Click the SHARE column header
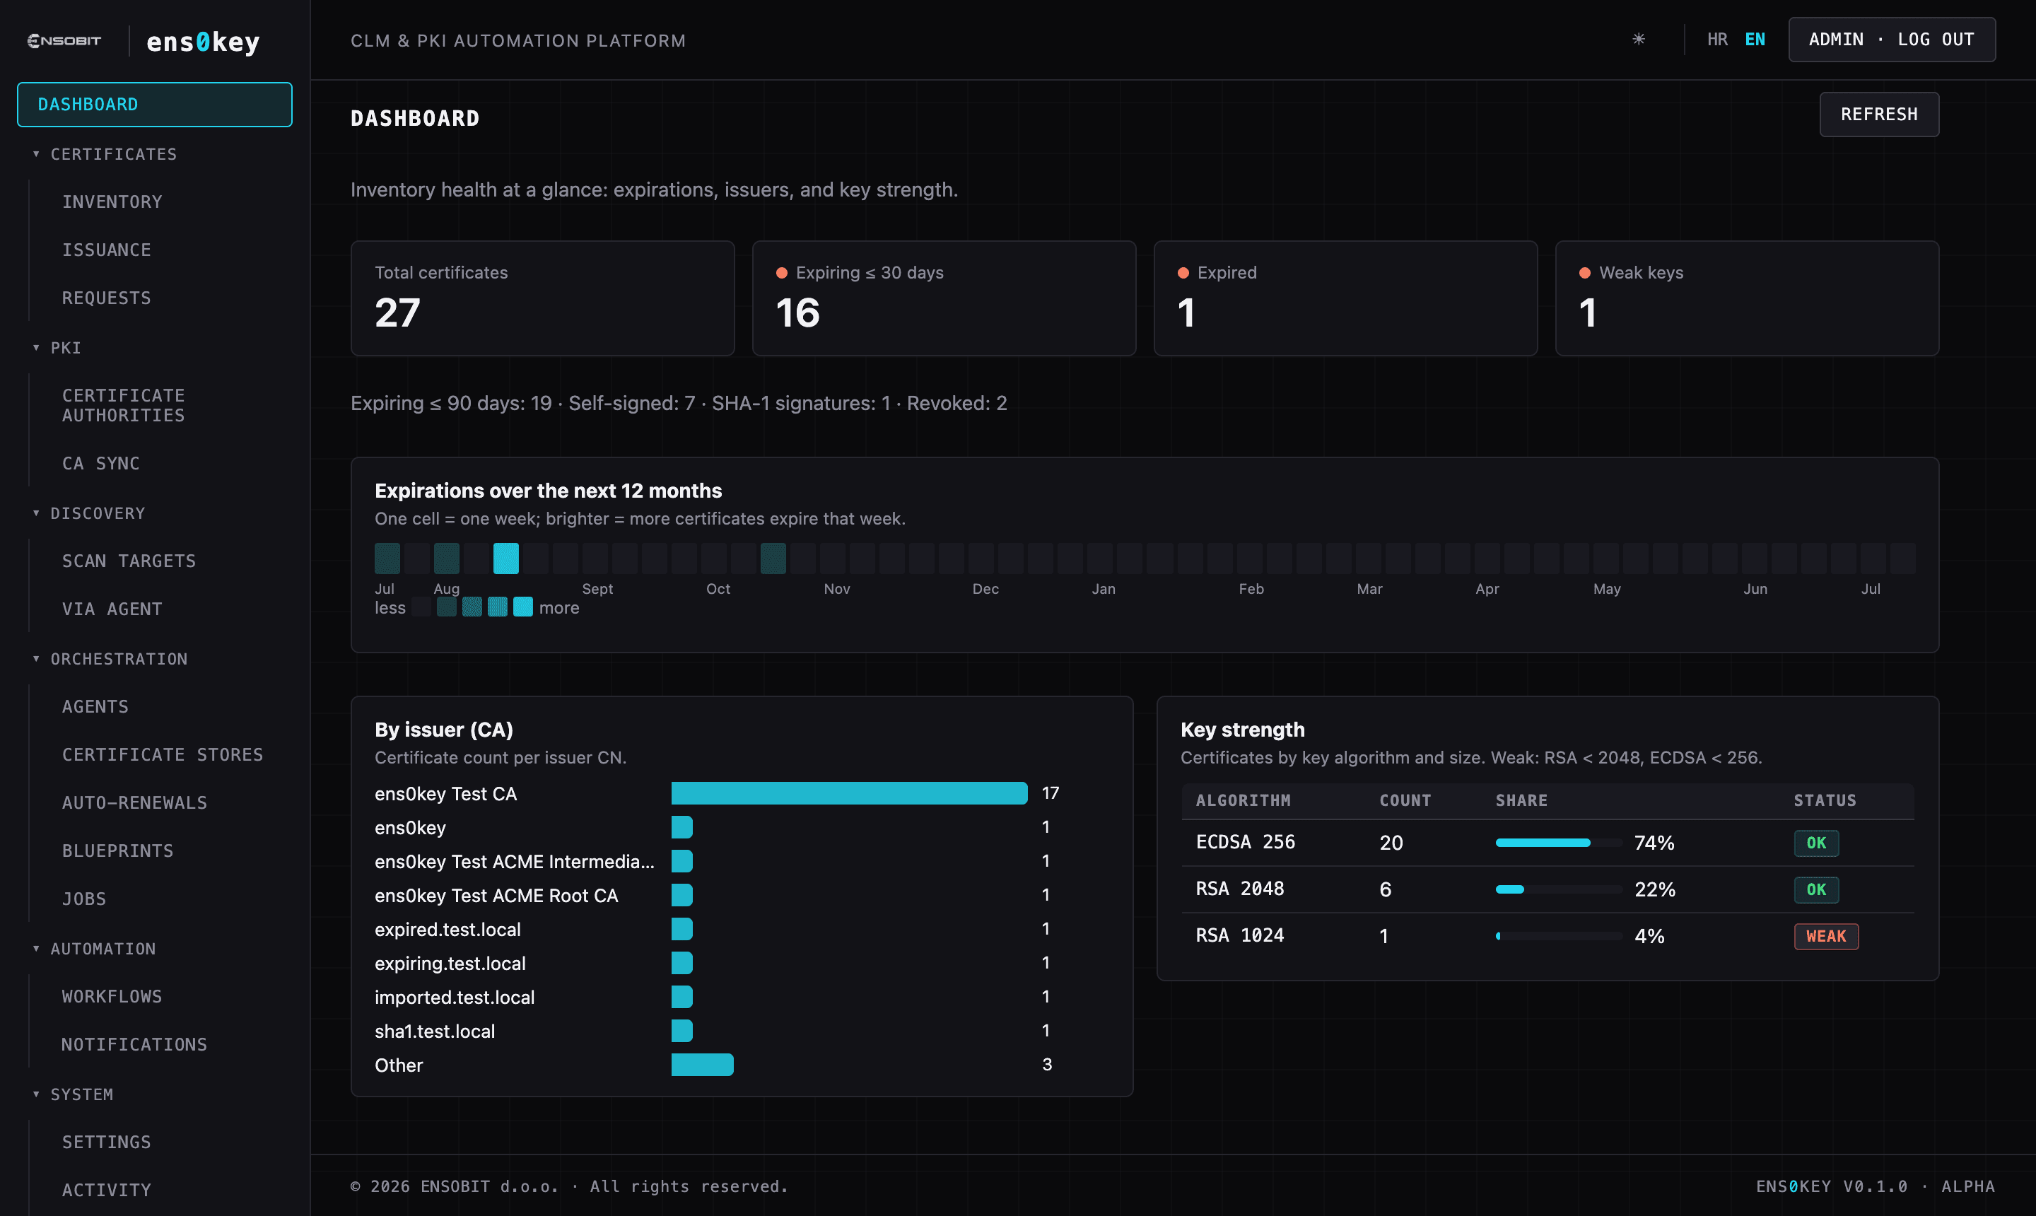2036x1216 pixels. 1521,800
